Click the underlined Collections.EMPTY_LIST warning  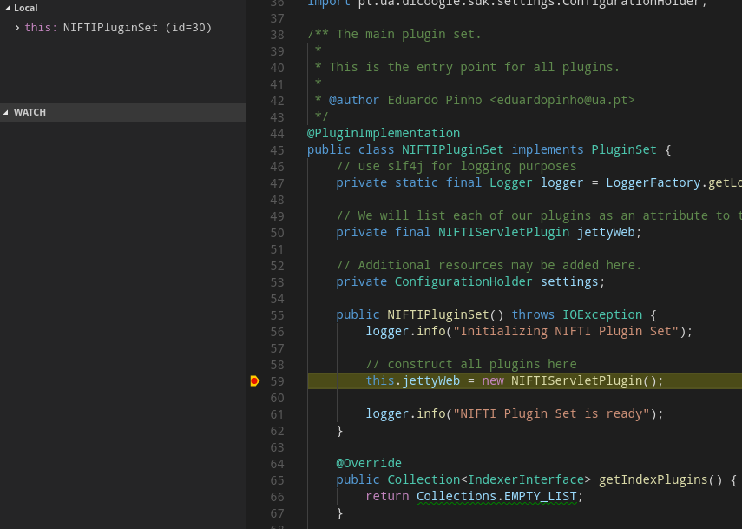[x=496, y=496]
